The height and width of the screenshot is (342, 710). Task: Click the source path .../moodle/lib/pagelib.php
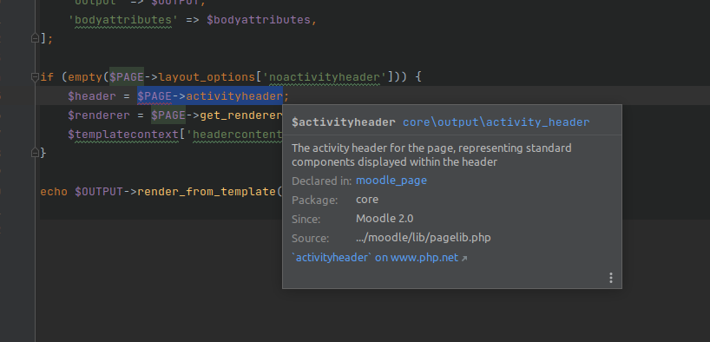click(424, 237)
